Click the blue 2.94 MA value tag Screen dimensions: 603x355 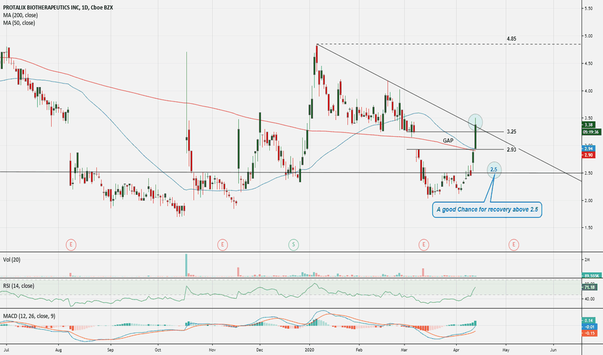pos(589,148)
